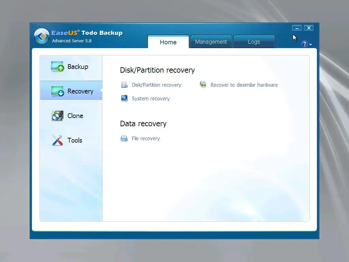The height and width of the screenshot is (262, 349).
Task: Launch the File recovery link
Action: (x=146, y=139)
